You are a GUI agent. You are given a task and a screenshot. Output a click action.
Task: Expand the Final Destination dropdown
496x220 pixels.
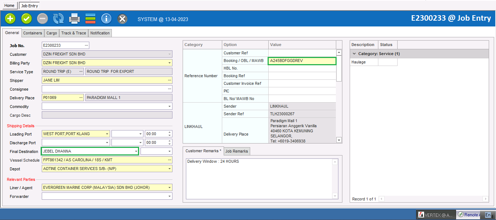click(x=136, y=151)
